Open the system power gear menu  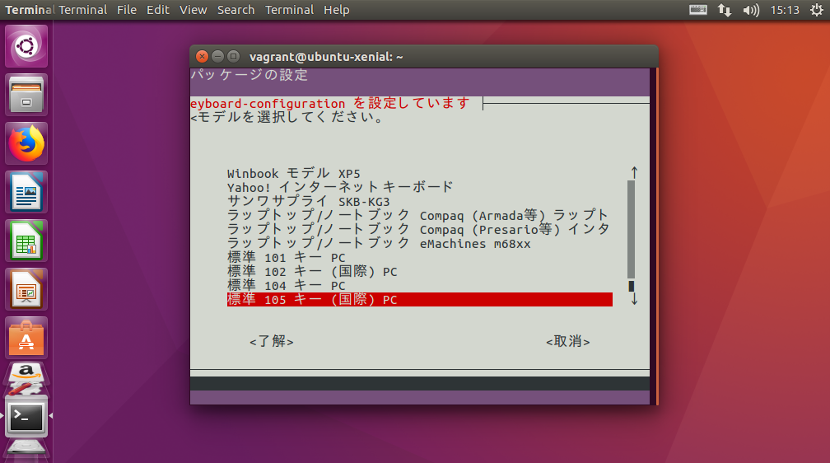coord(816,10)
